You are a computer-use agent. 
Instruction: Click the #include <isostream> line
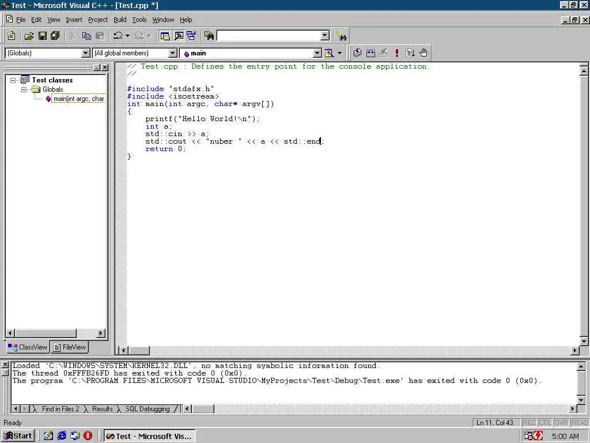click(173, 96)
